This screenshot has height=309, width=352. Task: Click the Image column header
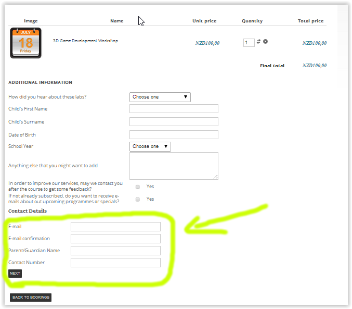(31, 21)
